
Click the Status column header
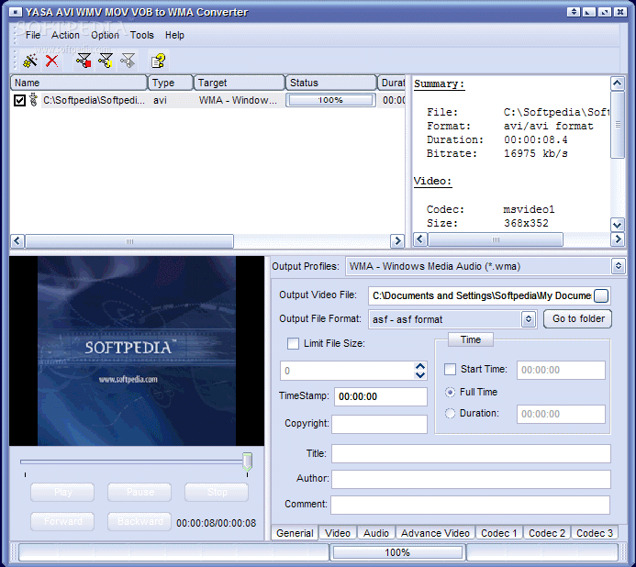click(x=331, y=83)
